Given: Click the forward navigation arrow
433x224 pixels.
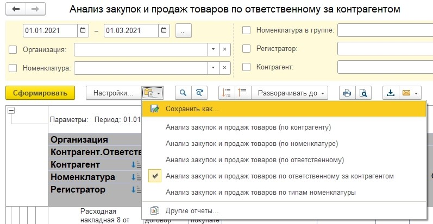Looking at the screenshot, I should tap(34, 10).
